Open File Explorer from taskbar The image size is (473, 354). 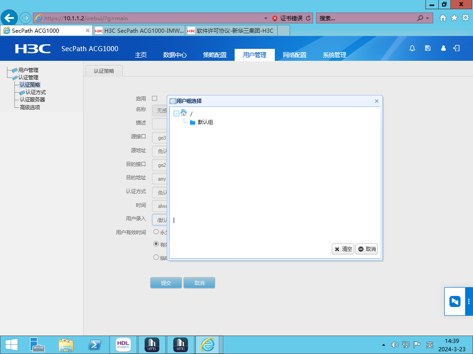[66, 345]
